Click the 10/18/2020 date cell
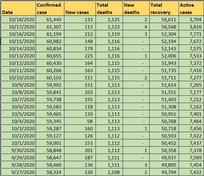Image resolution: width=204 pixels, height=176 pixels. [18, 20]
